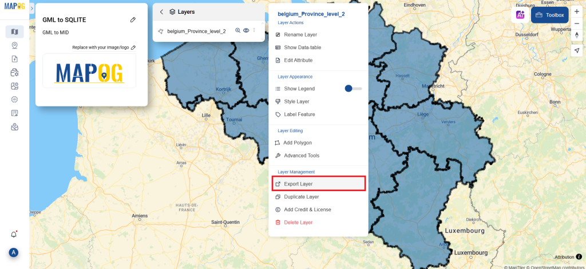This screenshot has height=269, width=586.
Task: Hide belgium_Province_level_2 layer with eye icon
Action: coord(246,31)
